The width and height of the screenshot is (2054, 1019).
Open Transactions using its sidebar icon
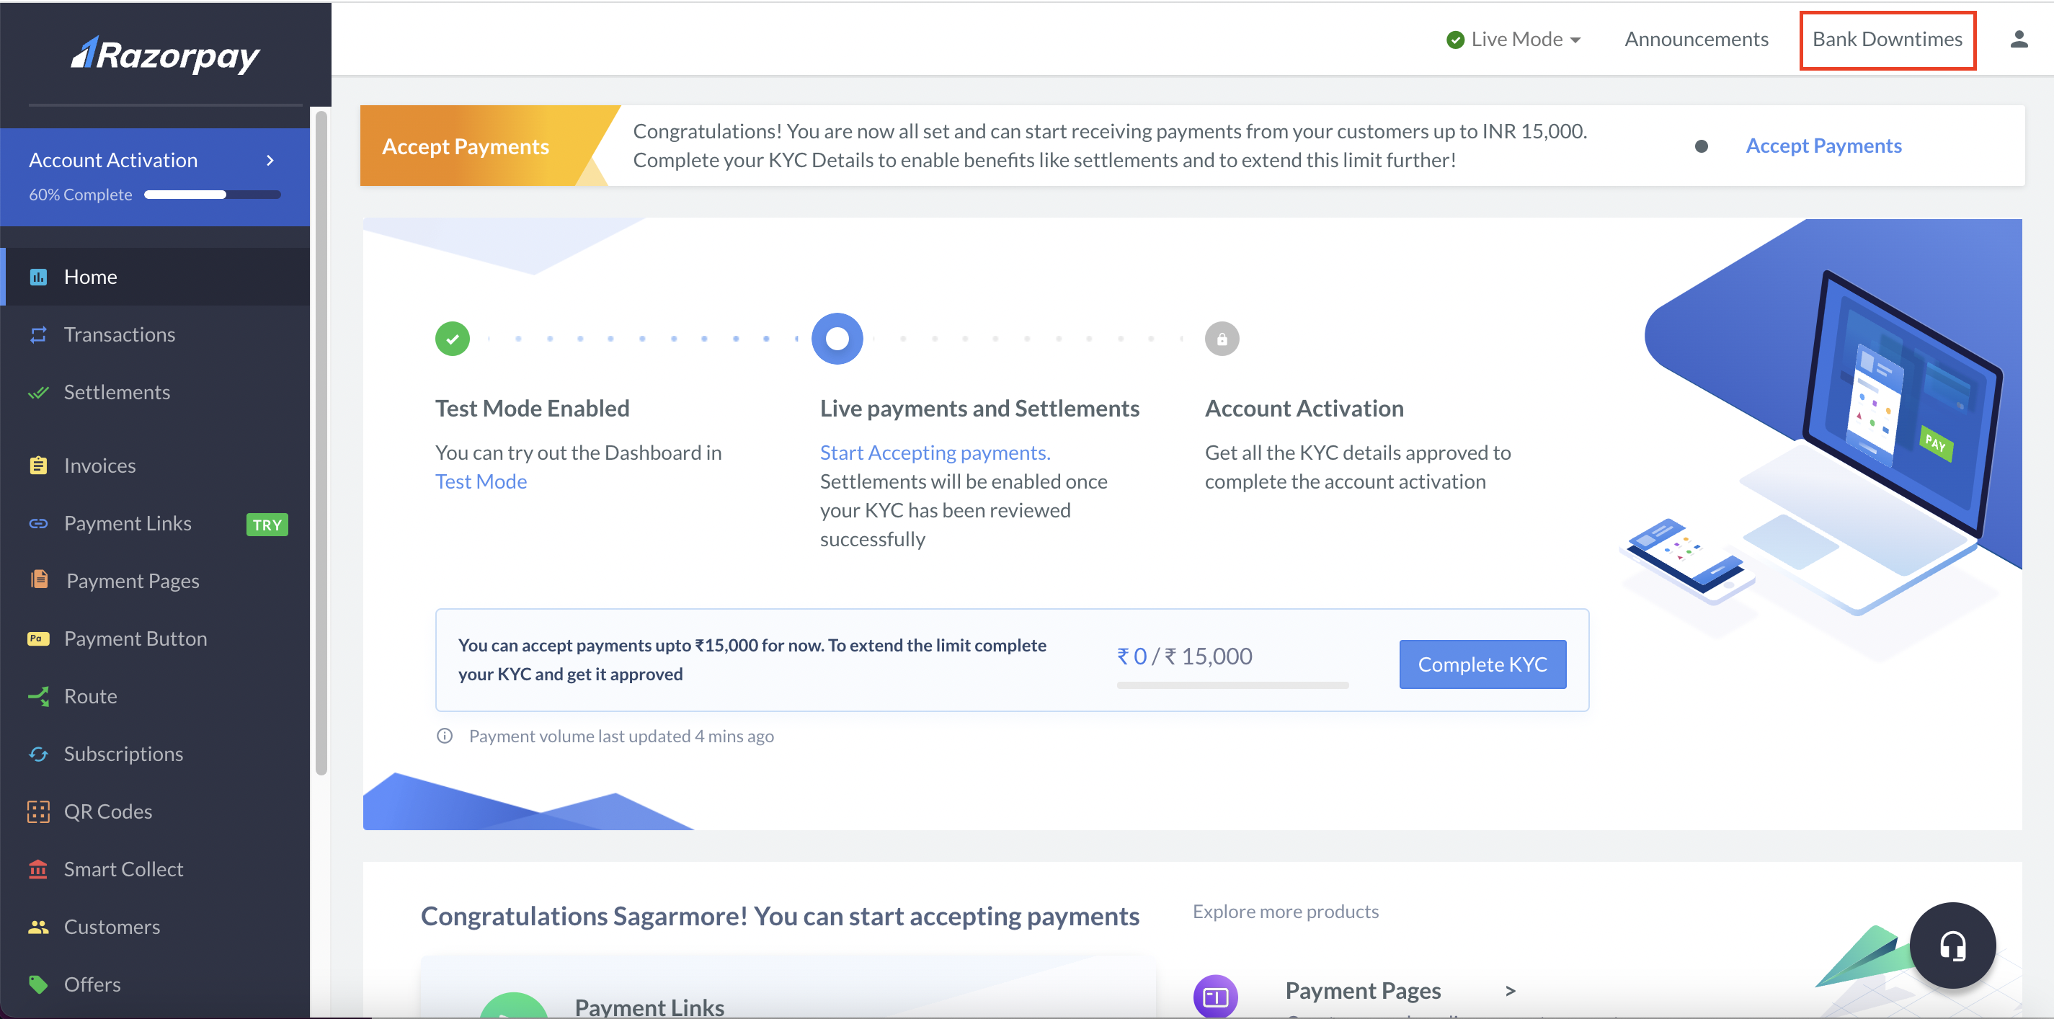point(38,334)
